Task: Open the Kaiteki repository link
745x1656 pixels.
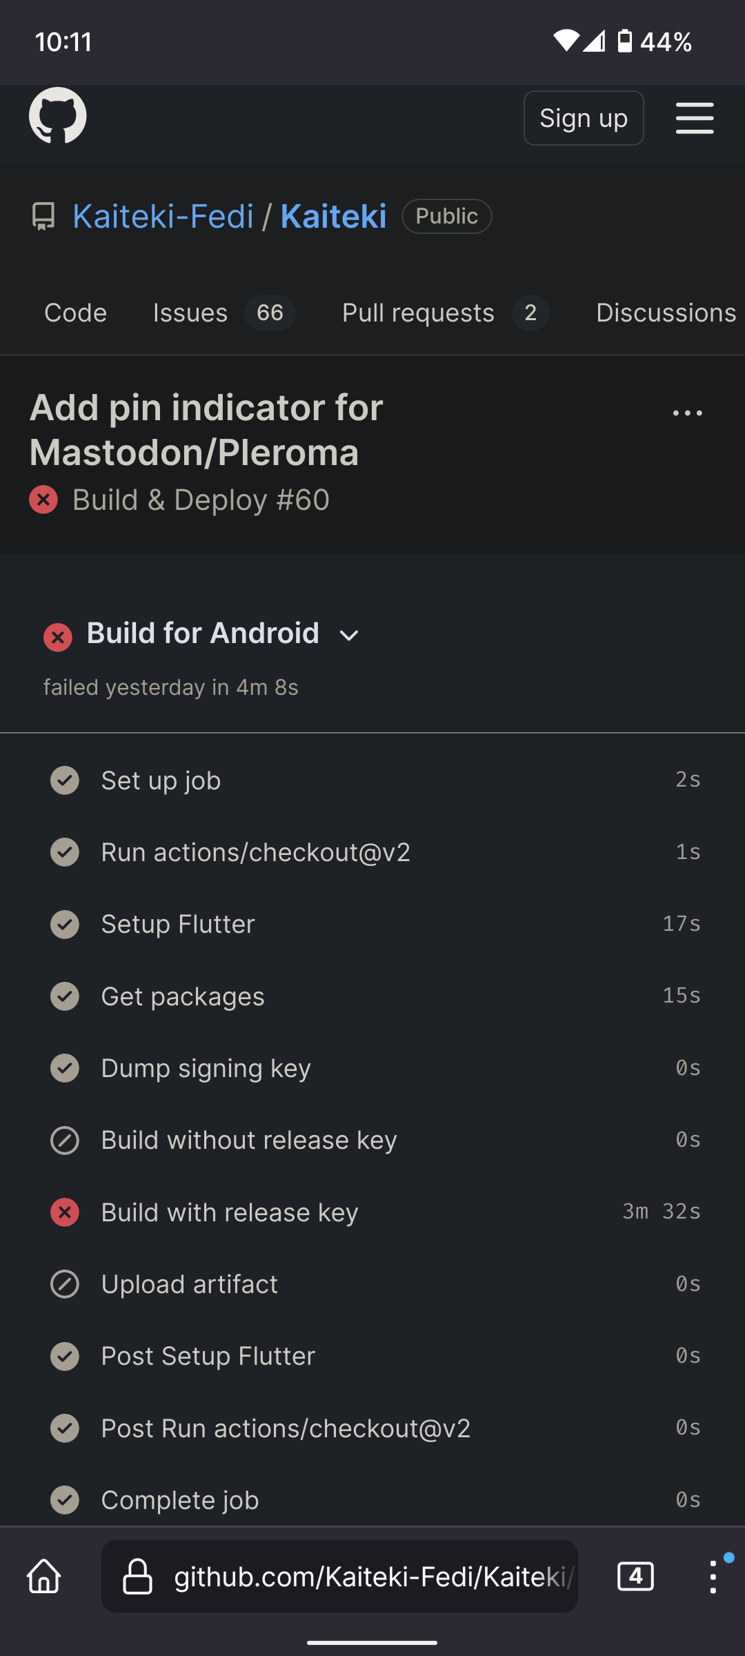Action: pos(332,216)
